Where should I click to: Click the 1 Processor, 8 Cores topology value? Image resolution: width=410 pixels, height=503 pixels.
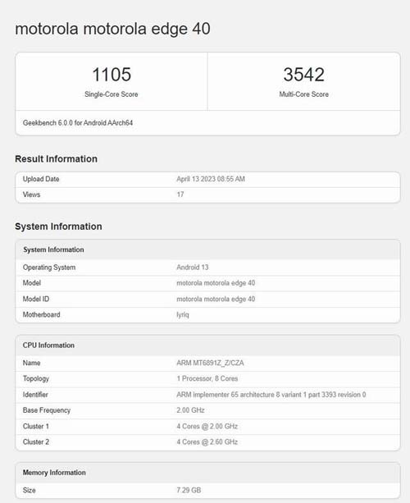207,378
